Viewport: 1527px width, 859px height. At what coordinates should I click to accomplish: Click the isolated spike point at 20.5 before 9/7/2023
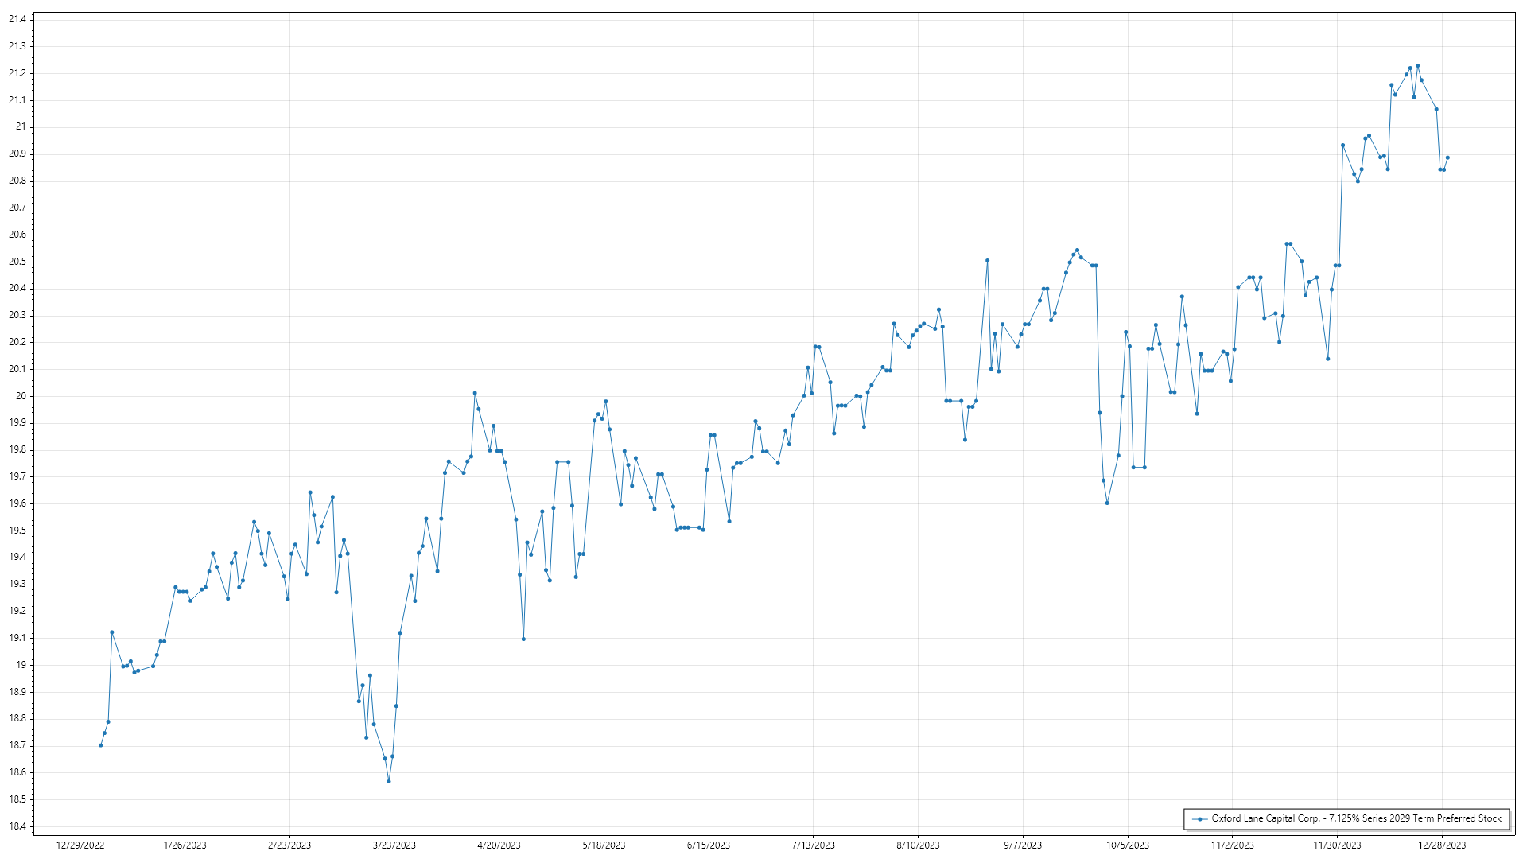(x=987, y=260)
